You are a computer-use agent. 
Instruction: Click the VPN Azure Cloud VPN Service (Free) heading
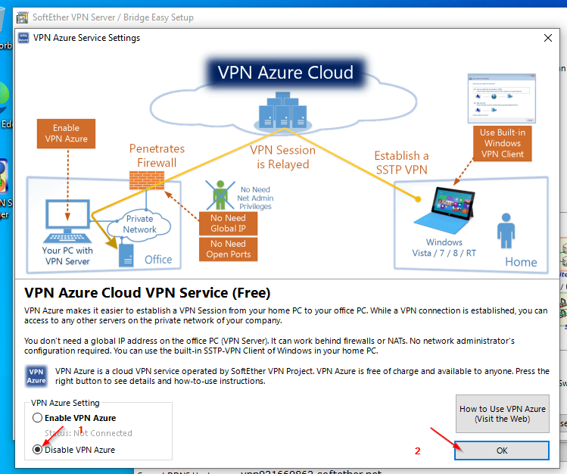(147, 293)
